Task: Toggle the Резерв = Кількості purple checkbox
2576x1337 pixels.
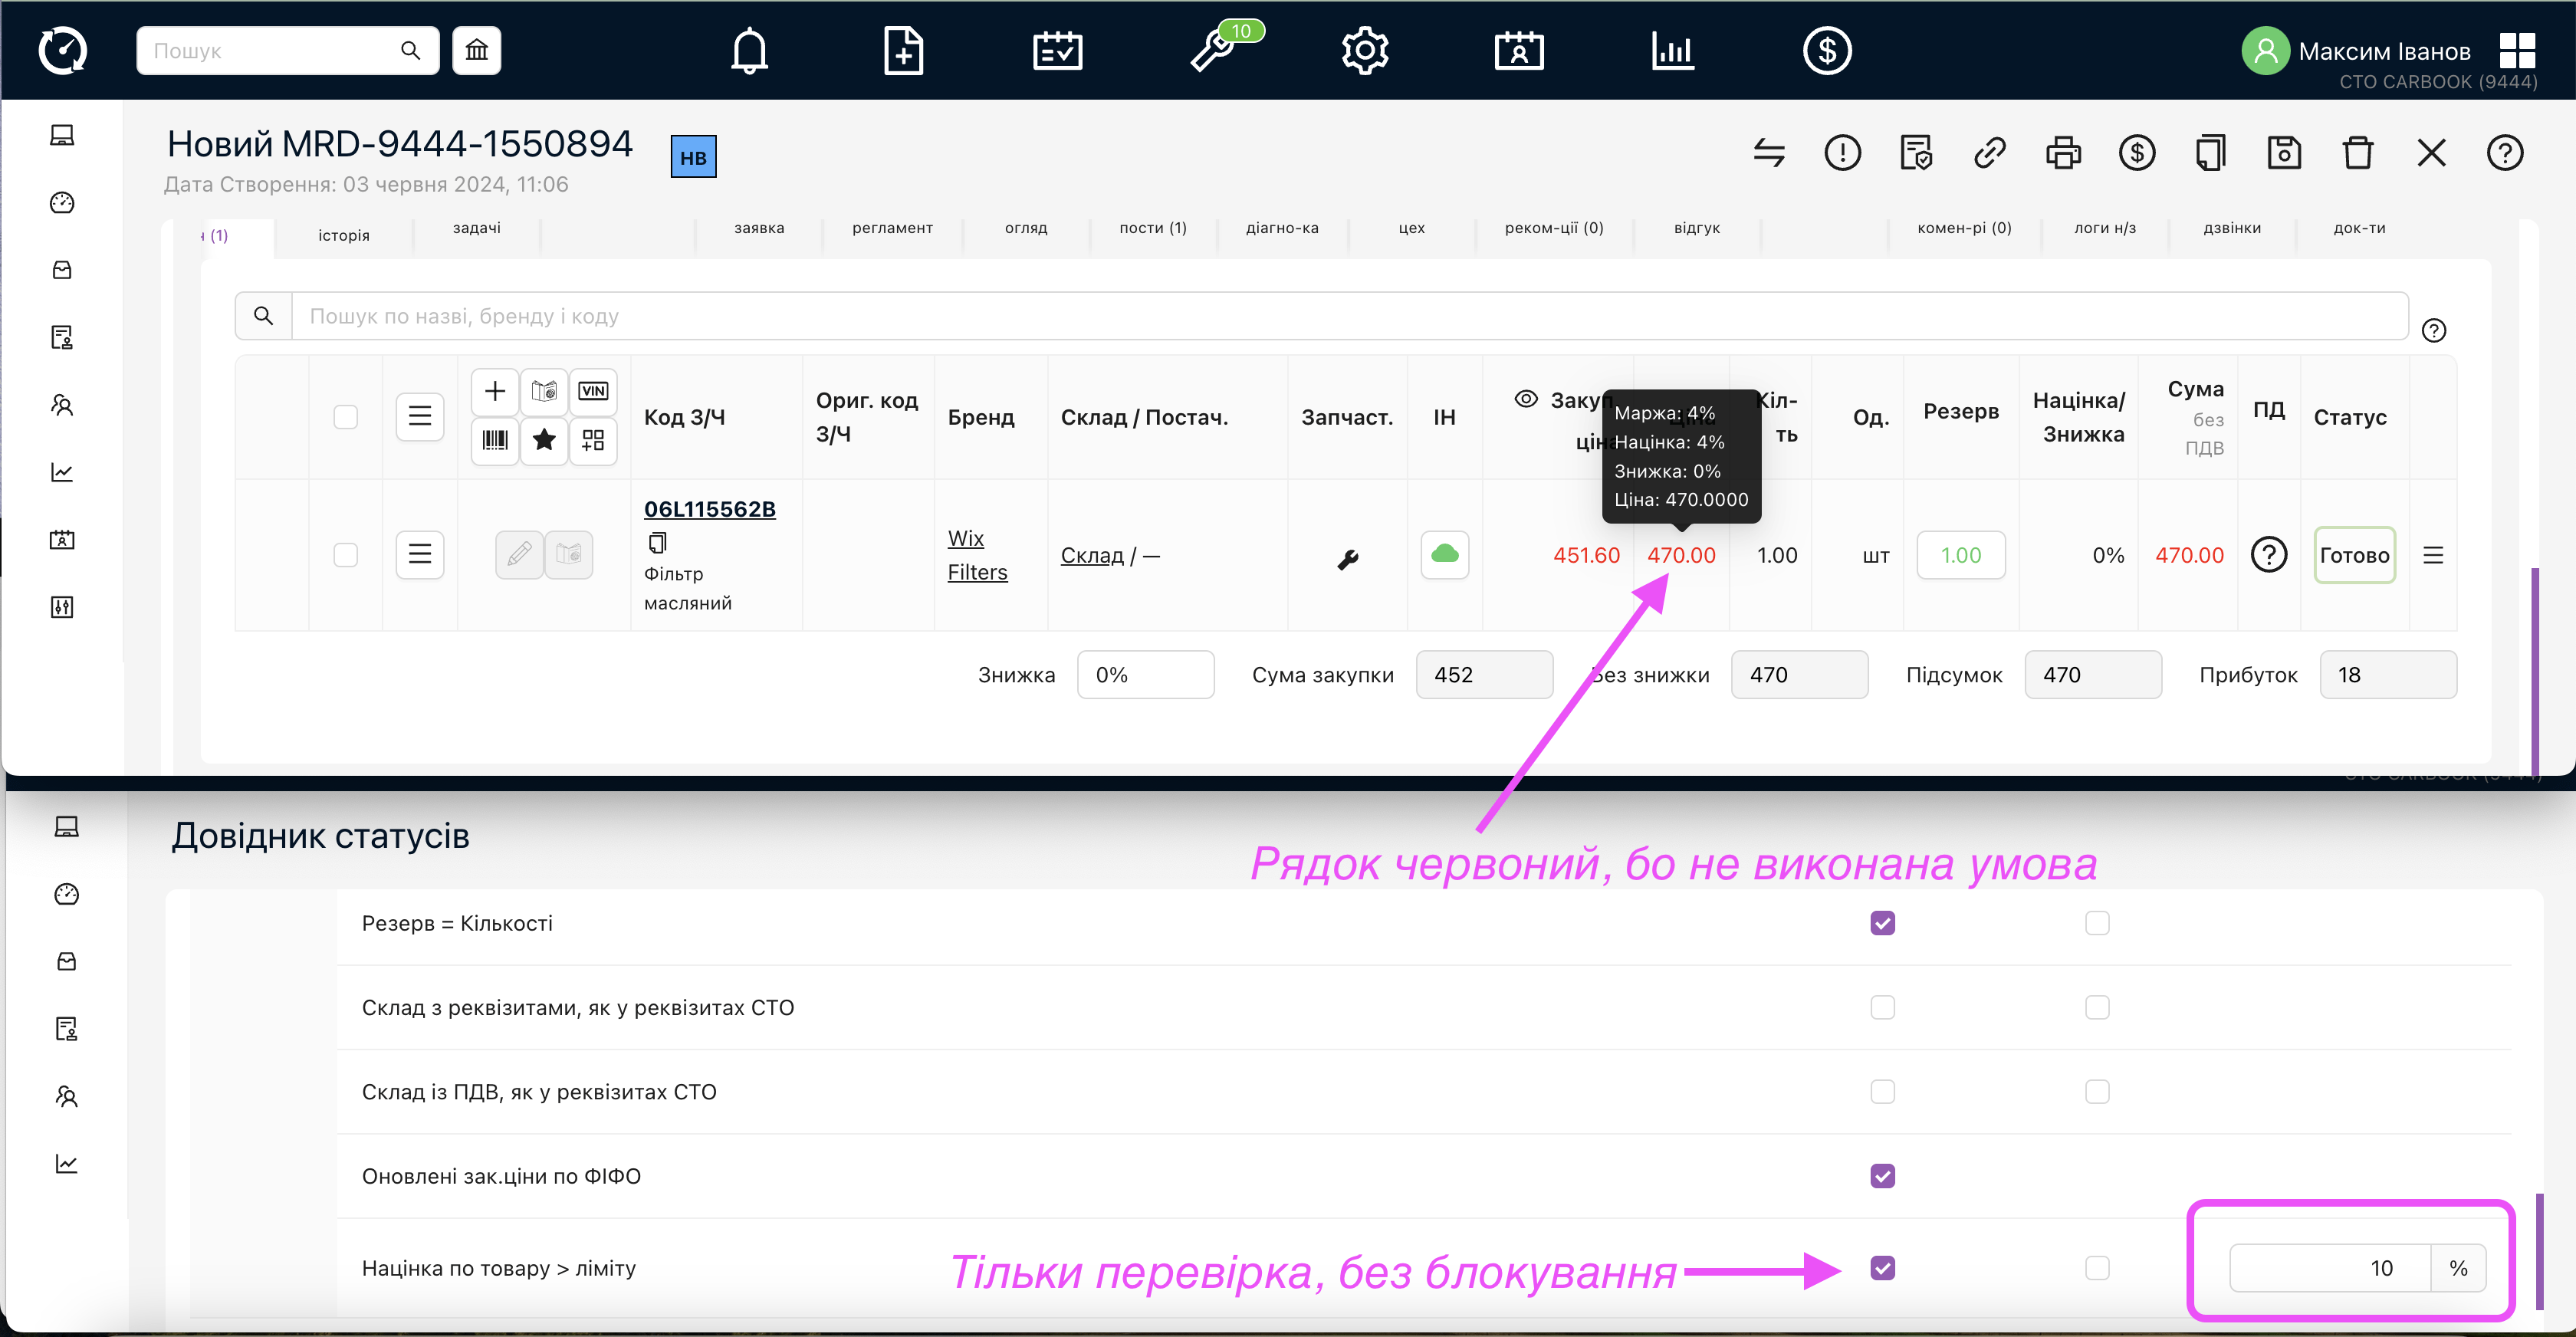Action: pyautogui.click(x=1882, y=923)
